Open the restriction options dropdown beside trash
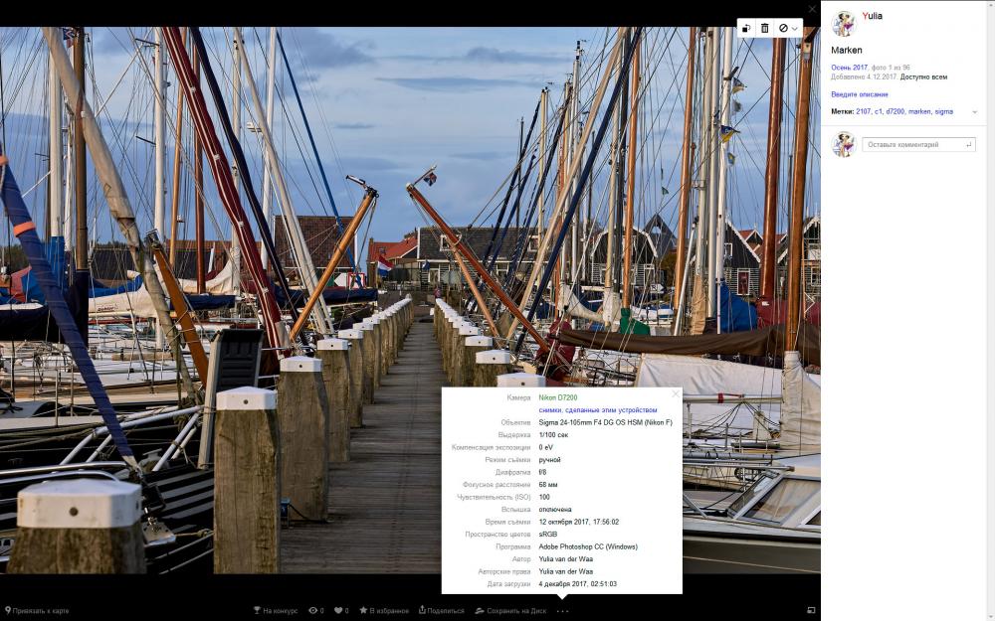Screen dimensions: 995x621 tap(788, 28)
